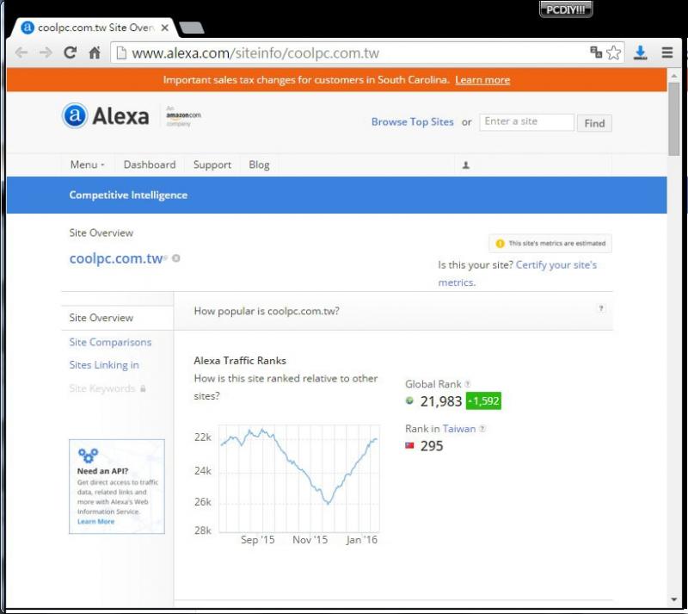Open a new browser tab

(x=192, y=28)
